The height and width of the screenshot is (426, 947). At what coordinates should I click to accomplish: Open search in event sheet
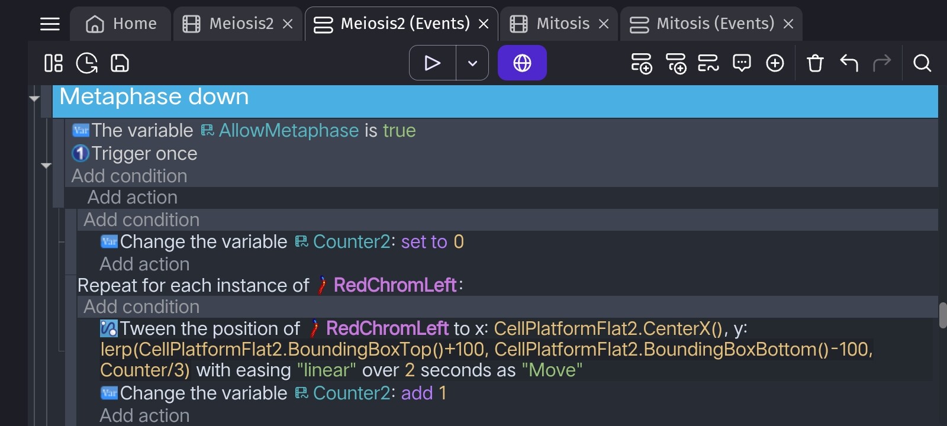922,63
